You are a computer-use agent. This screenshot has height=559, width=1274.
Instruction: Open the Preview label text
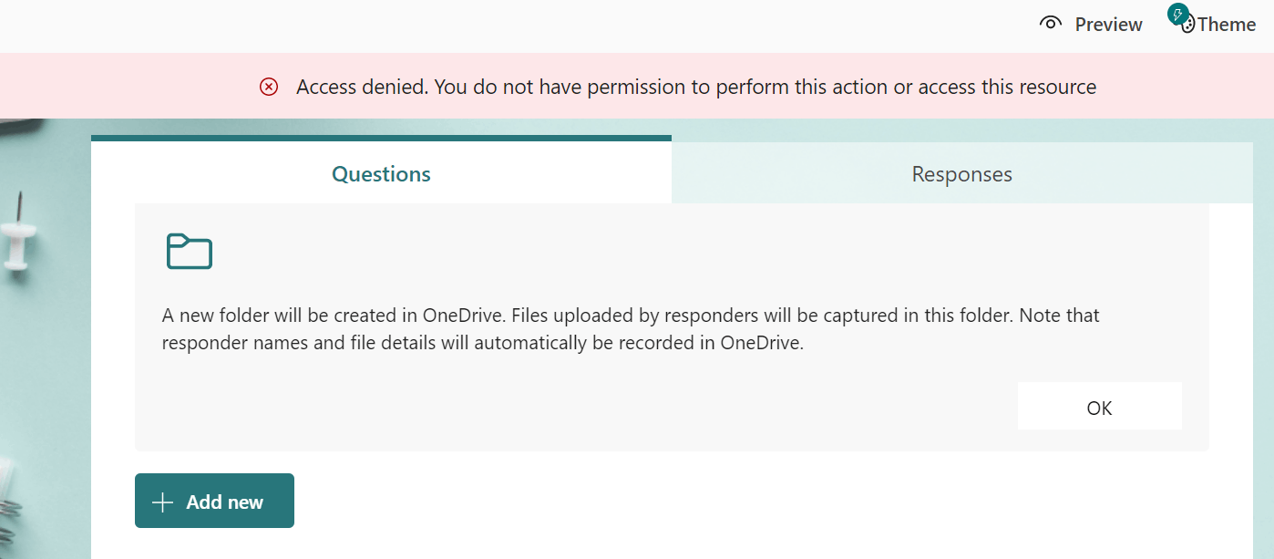point(1108,25)
